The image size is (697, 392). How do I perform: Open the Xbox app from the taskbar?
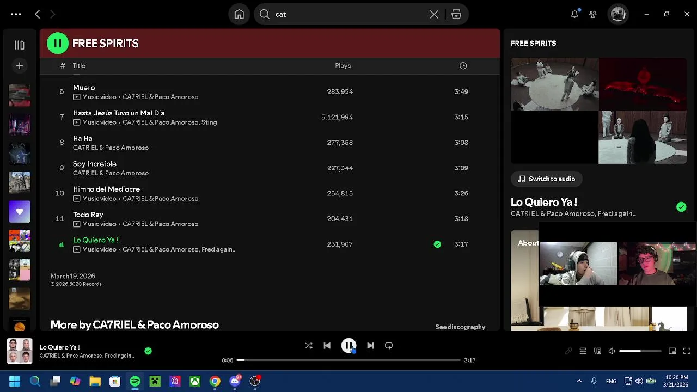(195, 381)
